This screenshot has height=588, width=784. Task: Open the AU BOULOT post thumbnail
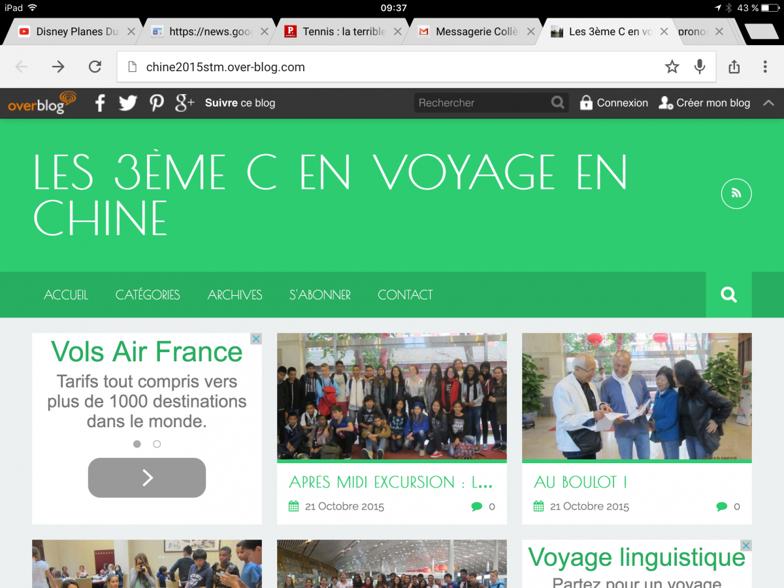click(636, 397)
